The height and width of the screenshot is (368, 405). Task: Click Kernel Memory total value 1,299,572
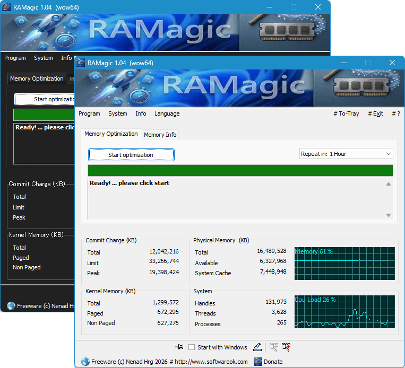pos(166,302)
